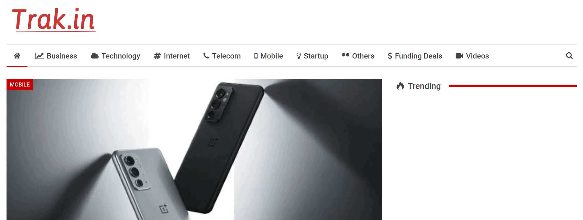Screen dimensions: 583x220
Task: Click the Trending heading
Action: coord(424,86)
